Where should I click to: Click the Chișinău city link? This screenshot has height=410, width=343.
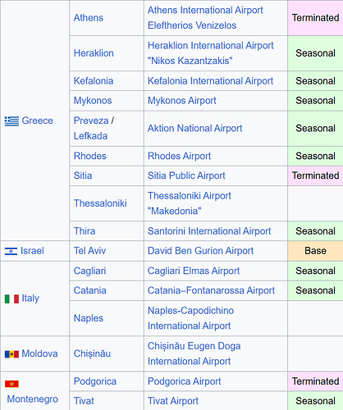coord(92,353)
